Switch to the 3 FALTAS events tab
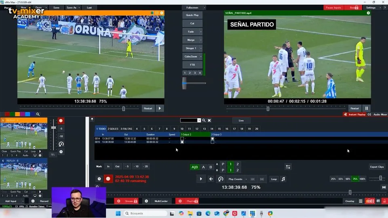This screenshot has height=218, width=388. pos(126,129)
